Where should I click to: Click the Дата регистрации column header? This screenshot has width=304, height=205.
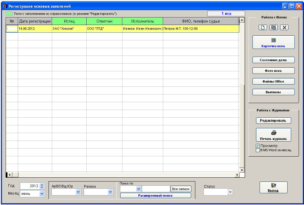(x=35, y=21)
